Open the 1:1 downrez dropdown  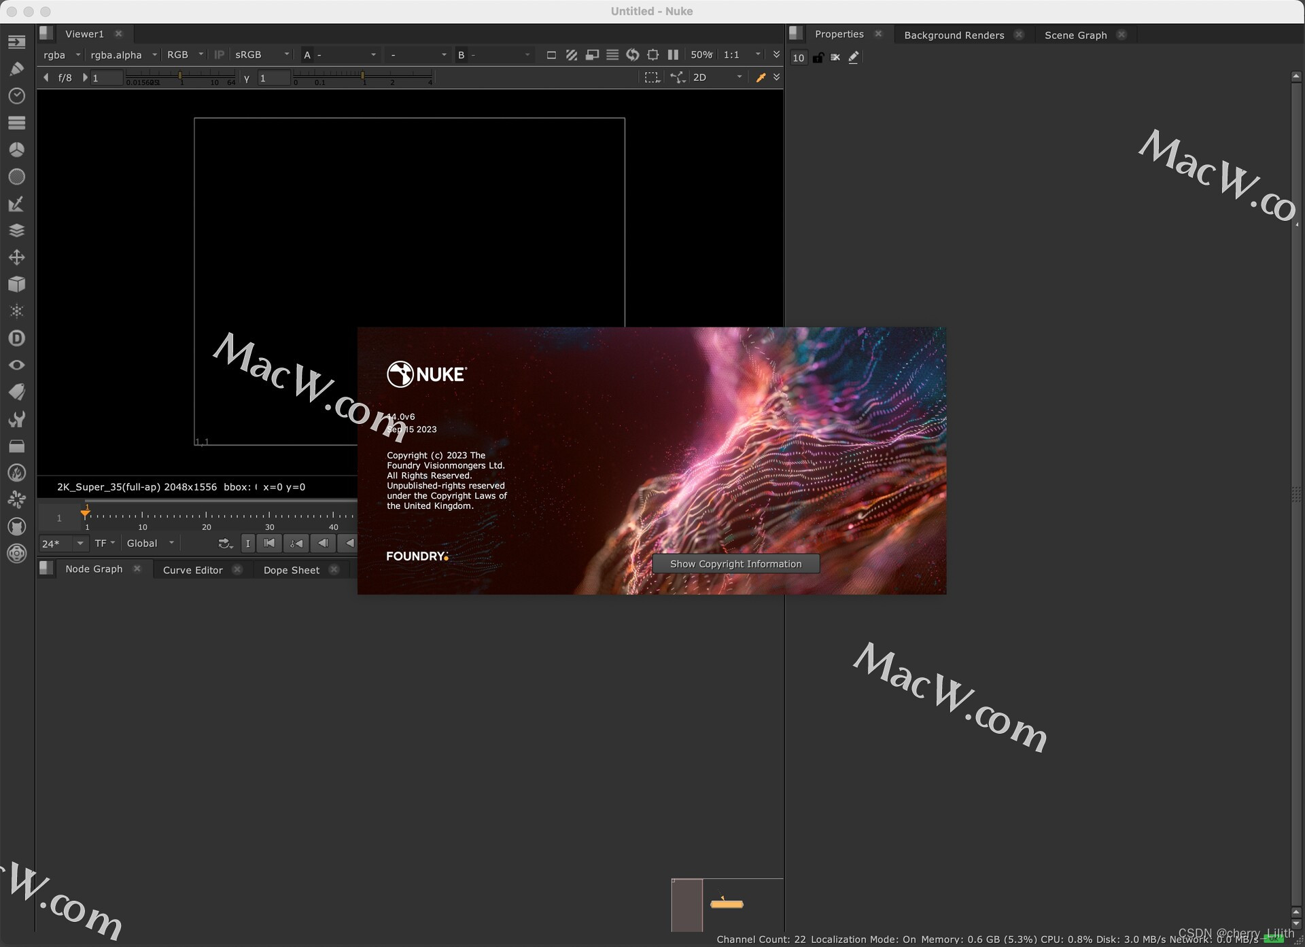pos(742,55)
